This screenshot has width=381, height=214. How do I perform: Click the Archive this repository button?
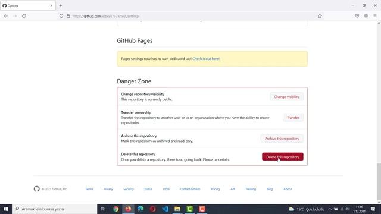282,139
